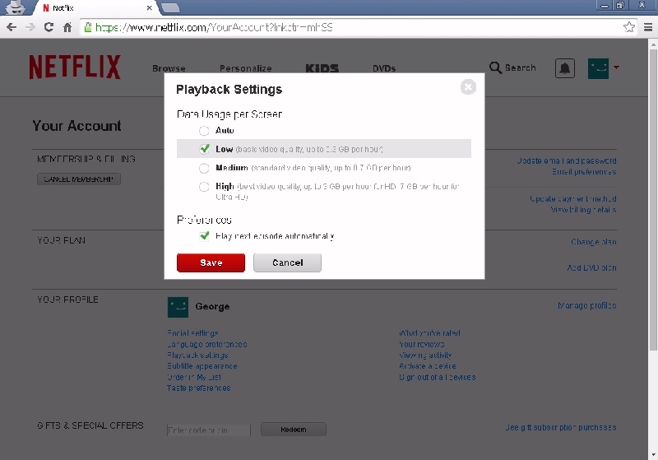
Task: Open Playback settings link
Action: (197, 355)
